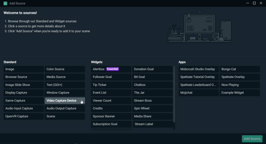Choose Browser Source
The width and height of the screenshot is (266, 144).
[x=24, y=77]
